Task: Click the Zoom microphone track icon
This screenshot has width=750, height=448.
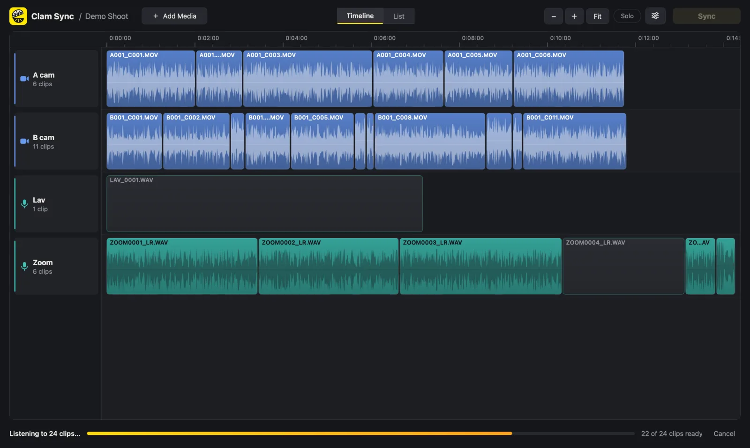Action: [x=24, y=266]
